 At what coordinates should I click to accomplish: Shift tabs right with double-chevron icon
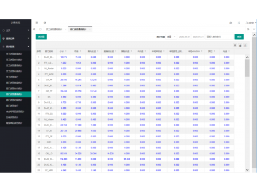pyautogui.click(x=248, y=29)
